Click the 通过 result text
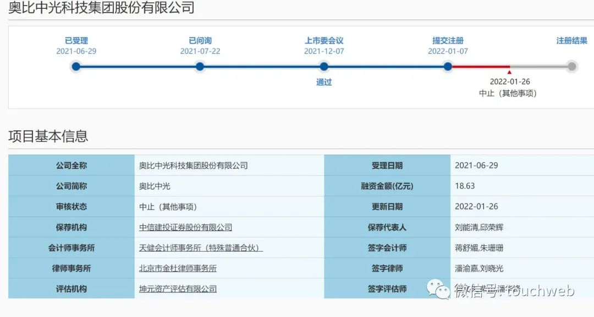 [x=324, y=82]
